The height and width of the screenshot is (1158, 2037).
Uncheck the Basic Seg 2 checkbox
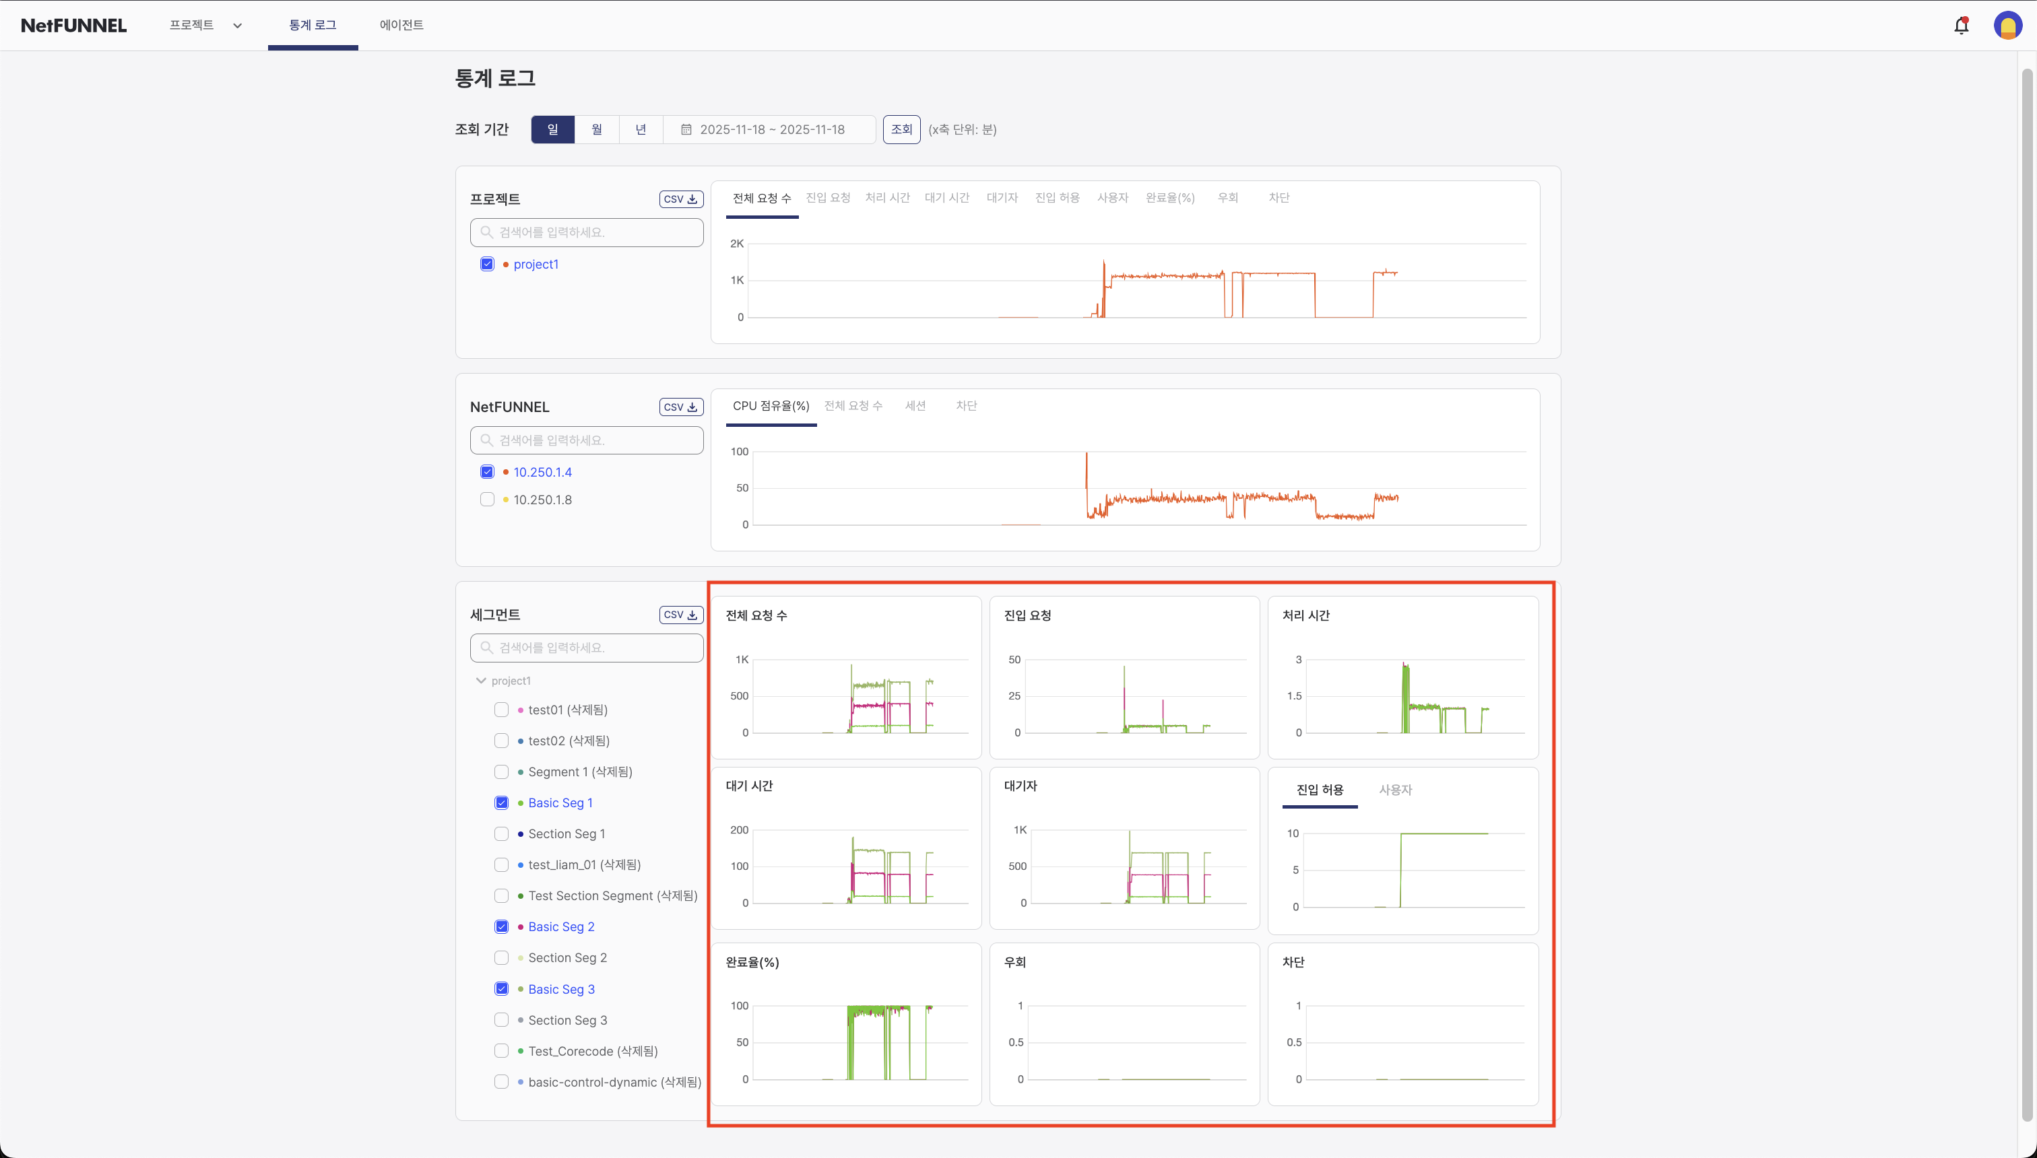[x=501, y=926]
